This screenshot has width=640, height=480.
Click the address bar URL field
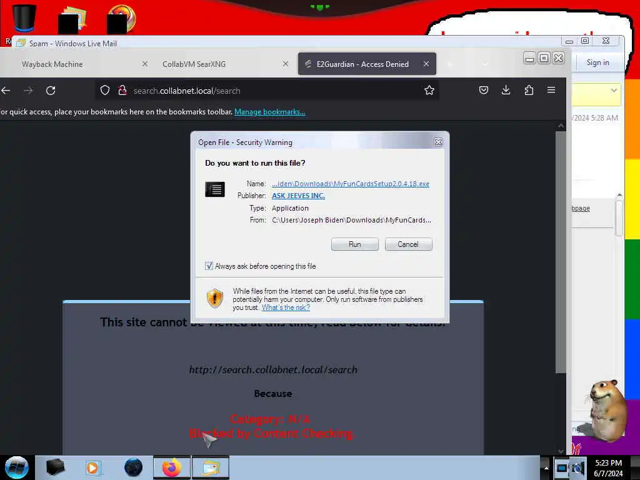pyautogui.click(x=267, y=91)
